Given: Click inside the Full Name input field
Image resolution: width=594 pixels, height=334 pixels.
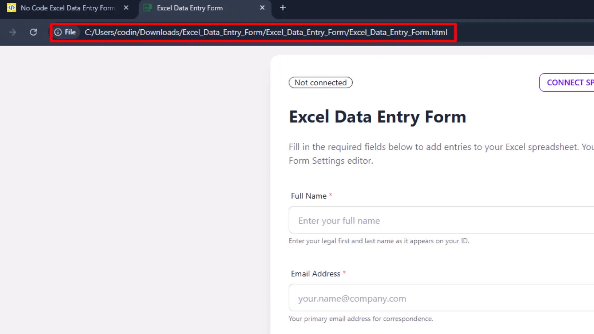Looking at the screenshot, I should [x=402, y=220].
